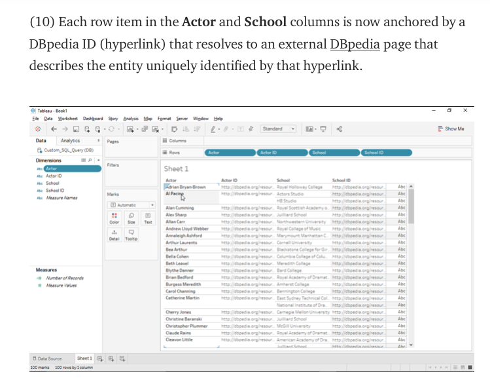Image resolution: width=490 pixels, height=384 pixels.
Task: Select the Custom_SQL_Query (DB) data source
Action: 65,150
